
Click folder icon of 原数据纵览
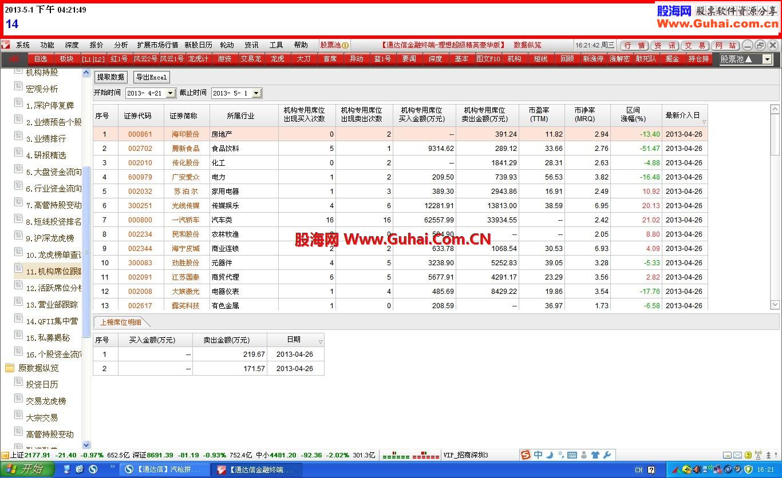[9, 368]
